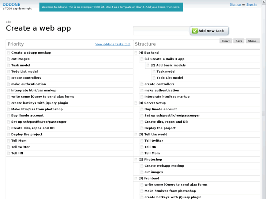Click the page icon next to Backend group
Image resolution: width=266 pixels, height=199 pixels.
[136, 53]
